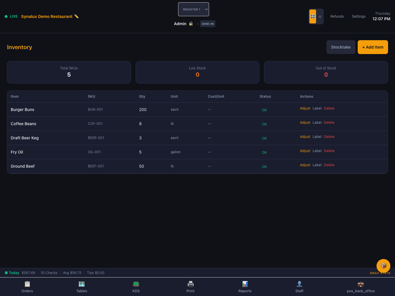Click the lock icon beside Admin
Image resolution: width=395 pixels, height=296 pixels.
pyautogui.click(x=191, y=24)
